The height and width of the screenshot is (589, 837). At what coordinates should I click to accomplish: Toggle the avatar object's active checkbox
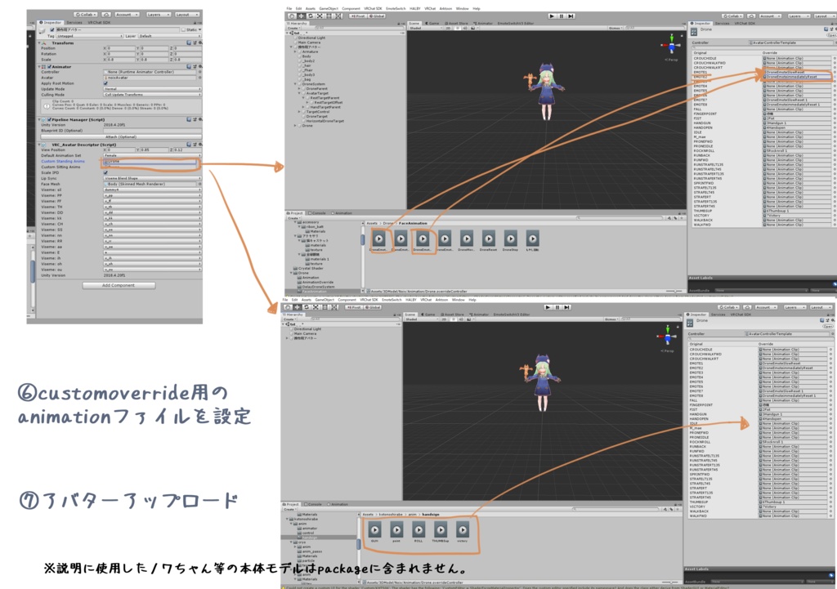[x=51, y=30]
